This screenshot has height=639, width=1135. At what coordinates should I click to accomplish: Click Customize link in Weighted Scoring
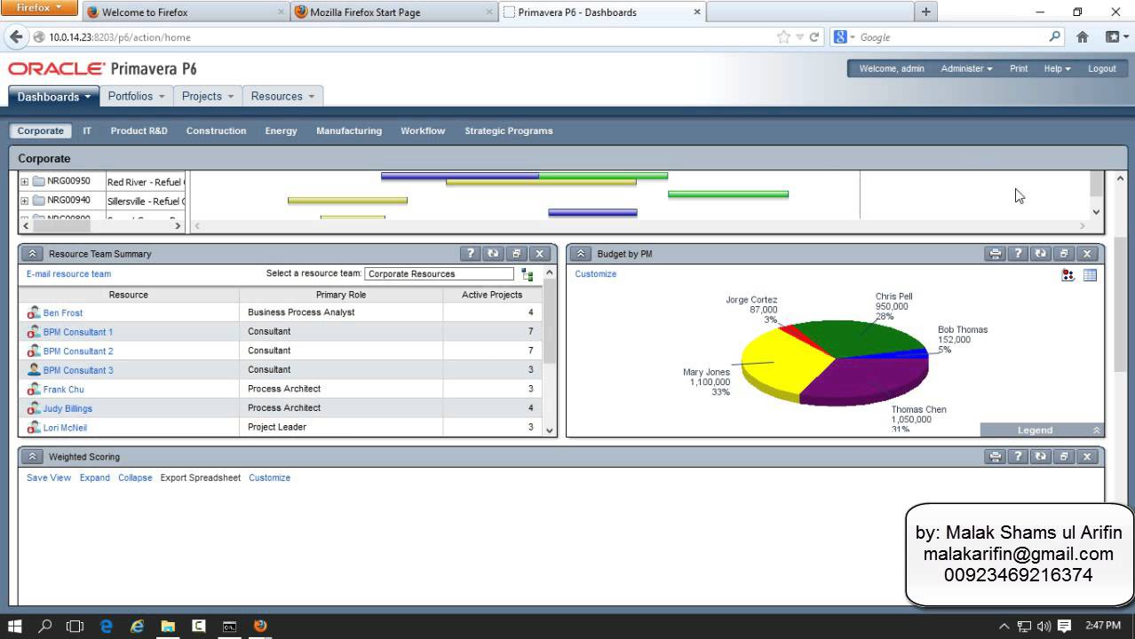pos(269,477)
